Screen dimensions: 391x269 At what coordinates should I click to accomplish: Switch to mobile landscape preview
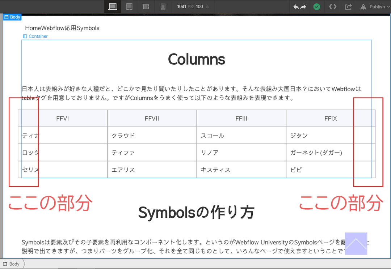click(146, 7)
